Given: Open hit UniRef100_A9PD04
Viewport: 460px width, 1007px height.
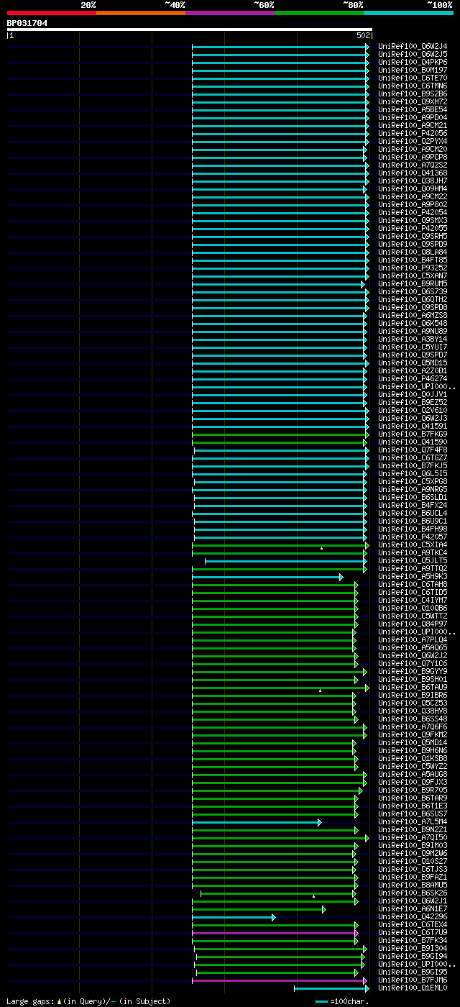Looking at the screenshot, I should (413, 117).
